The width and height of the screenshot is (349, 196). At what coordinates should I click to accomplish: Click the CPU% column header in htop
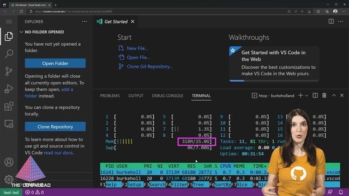(x=225, y=166)
